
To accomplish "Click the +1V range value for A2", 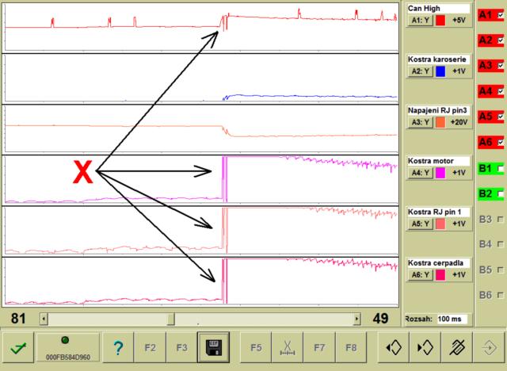I will (x=459, y=71).
